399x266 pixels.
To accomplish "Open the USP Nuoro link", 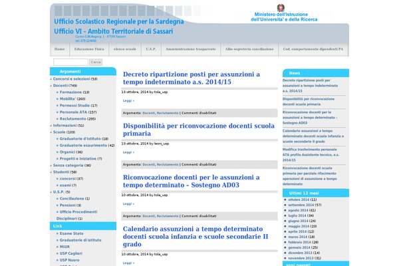I will pyautogui.click(x=69, y=260).
